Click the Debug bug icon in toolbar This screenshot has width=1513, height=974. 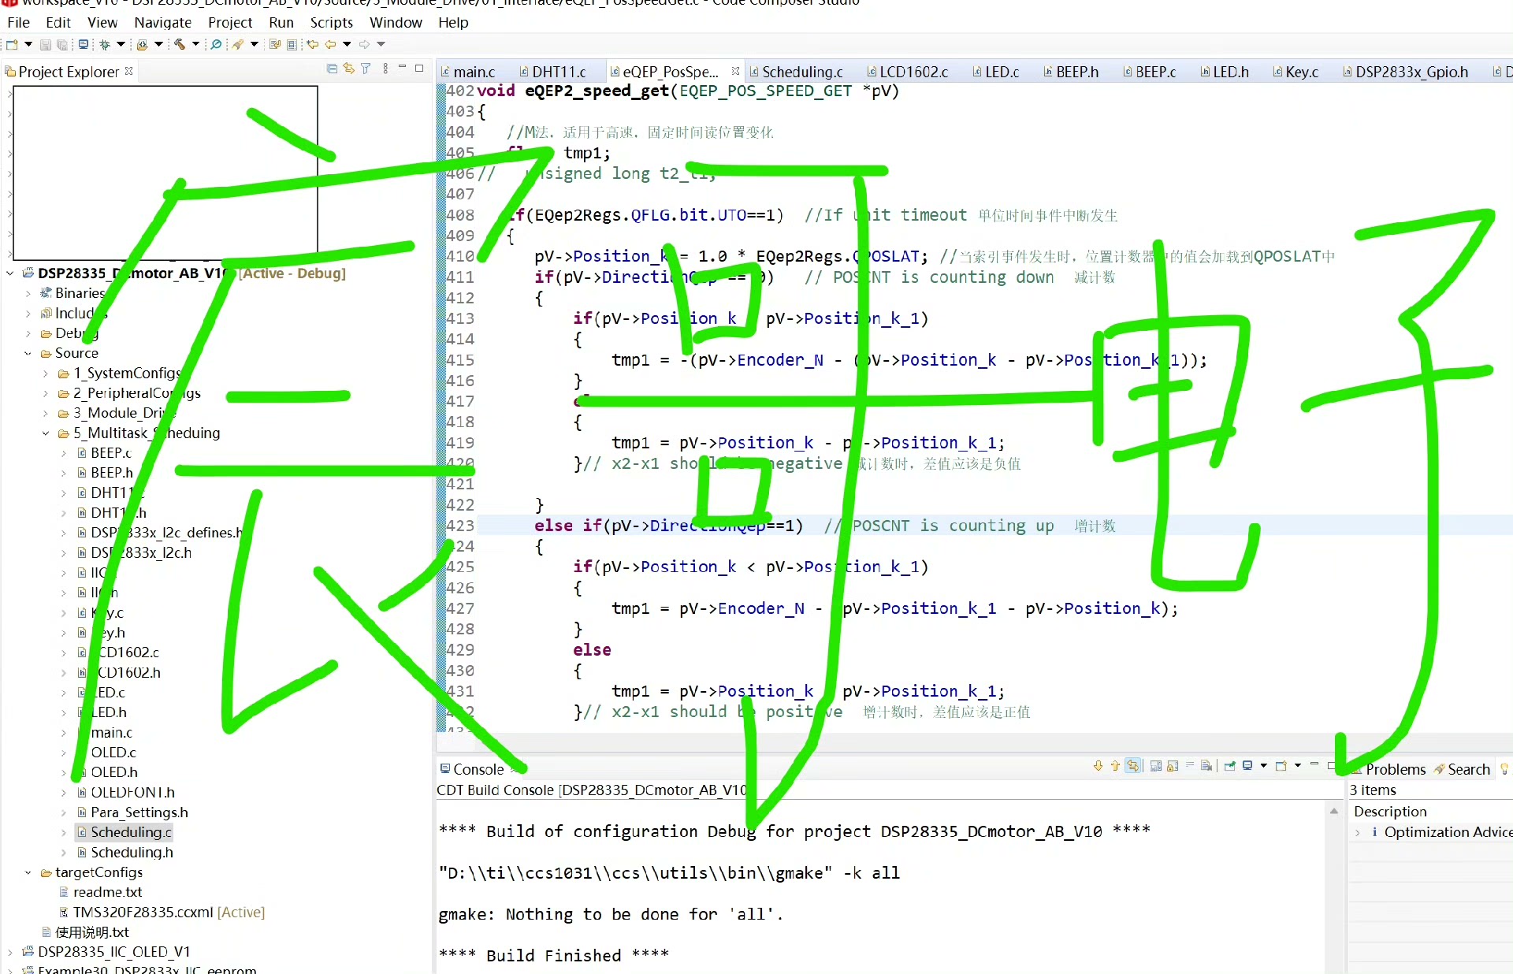[104, 45]
